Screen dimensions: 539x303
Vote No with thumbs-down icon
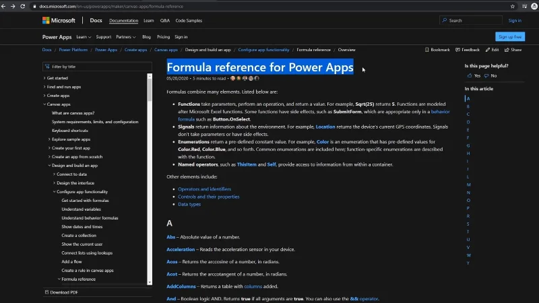pos(490,75)
